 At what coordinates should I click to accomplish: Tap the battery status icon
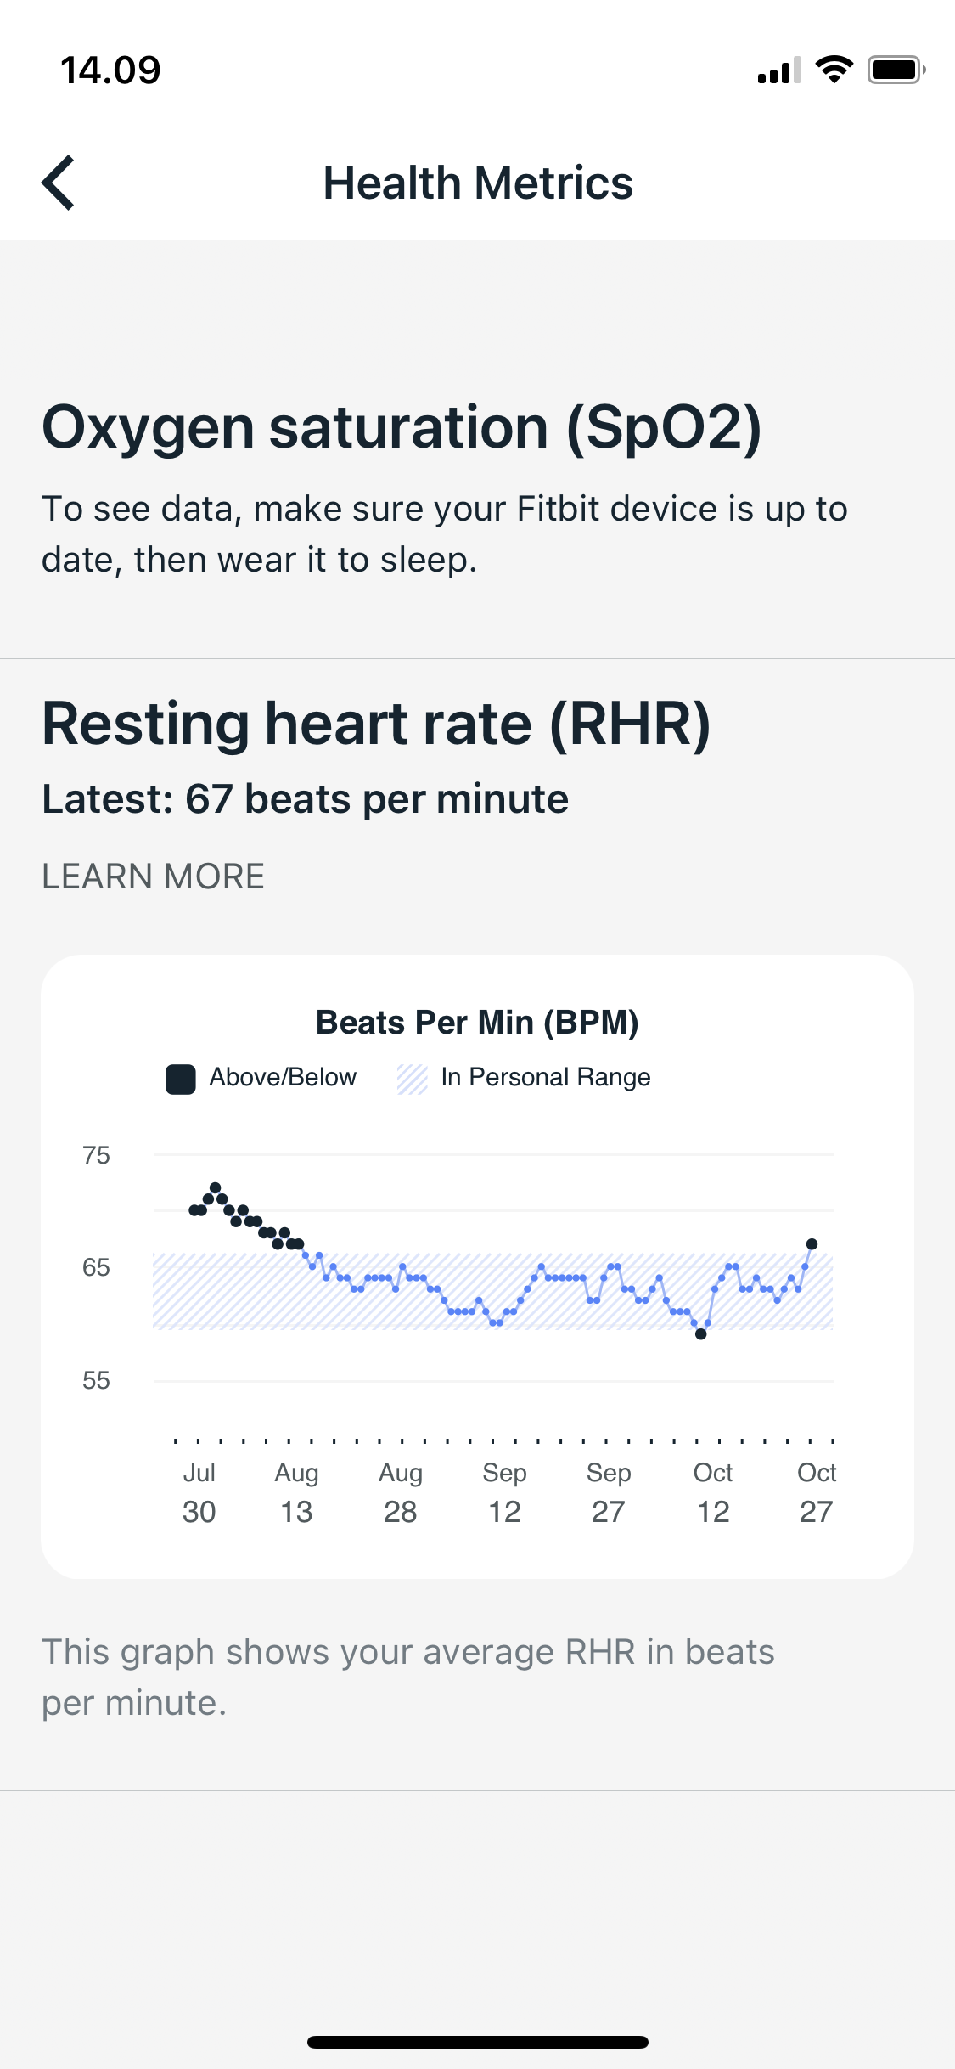pyautogui.click(x=896, y=70)
